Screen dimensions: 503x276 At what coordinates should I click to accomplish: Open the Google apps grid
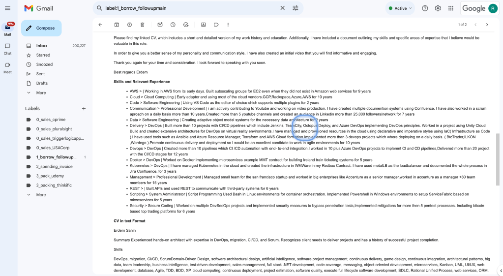[451, 8]
